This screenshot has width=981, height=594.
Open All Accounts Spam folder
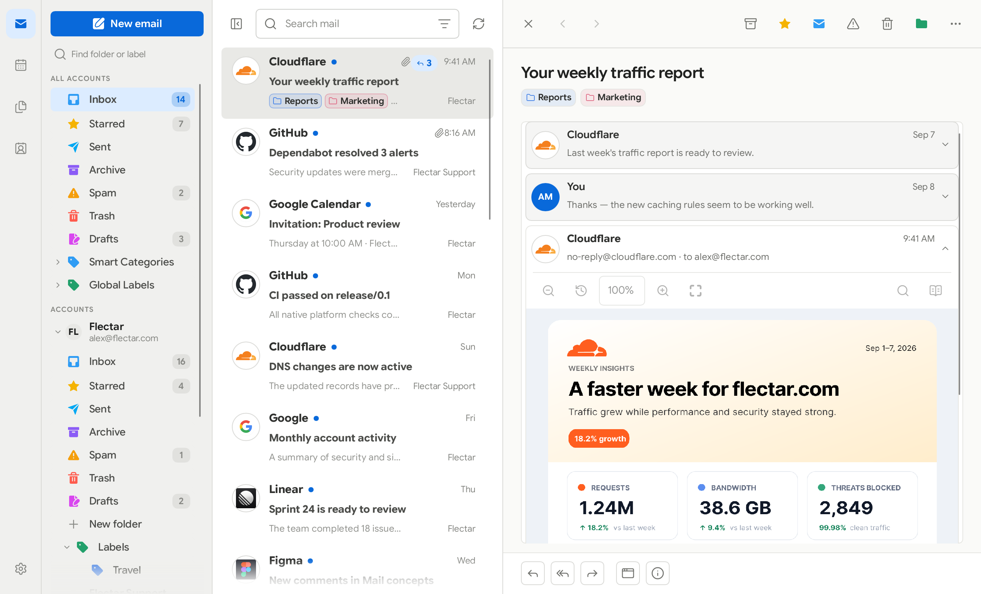123,193
